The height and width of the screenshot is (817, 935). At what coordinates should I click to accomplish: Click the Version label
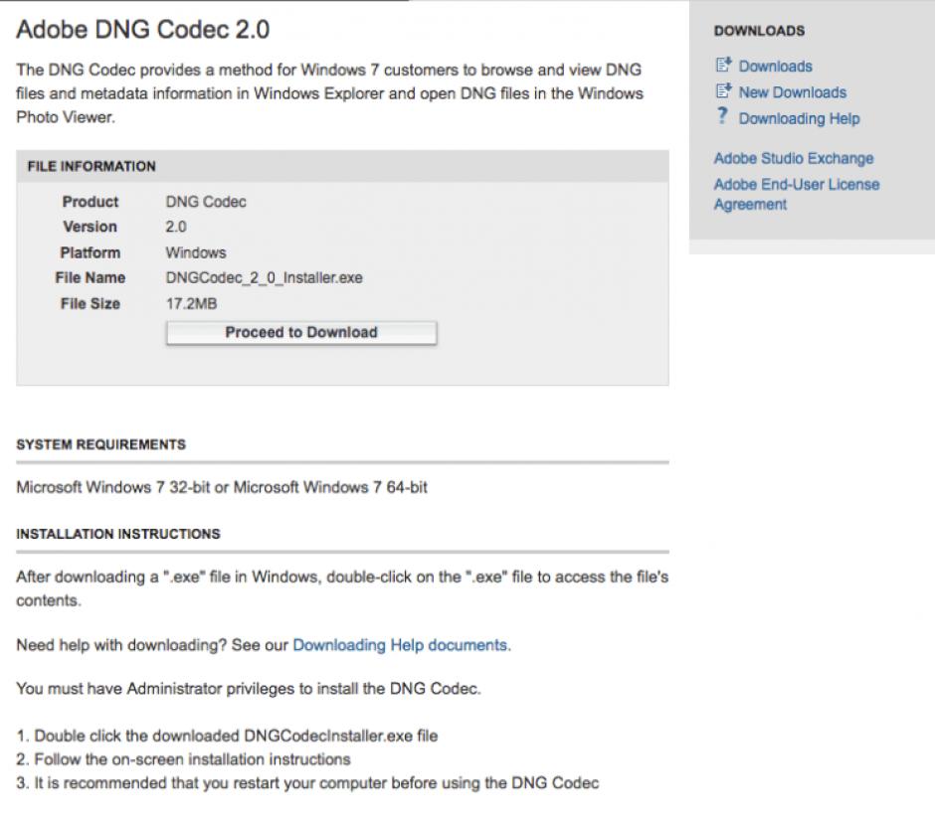tap(91, 227)
